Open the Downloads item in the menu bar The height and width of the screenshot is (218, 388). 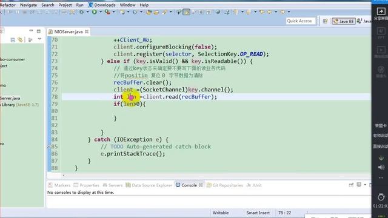pos(102,5)
